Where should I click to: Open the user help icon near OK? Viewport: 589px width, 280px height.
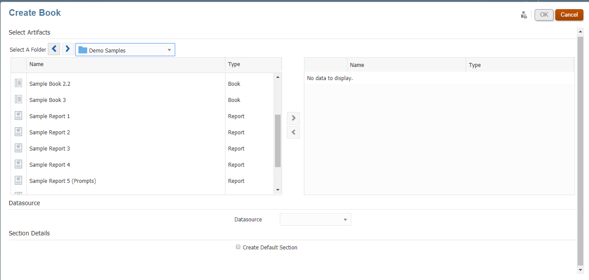(x=524, y=15)
